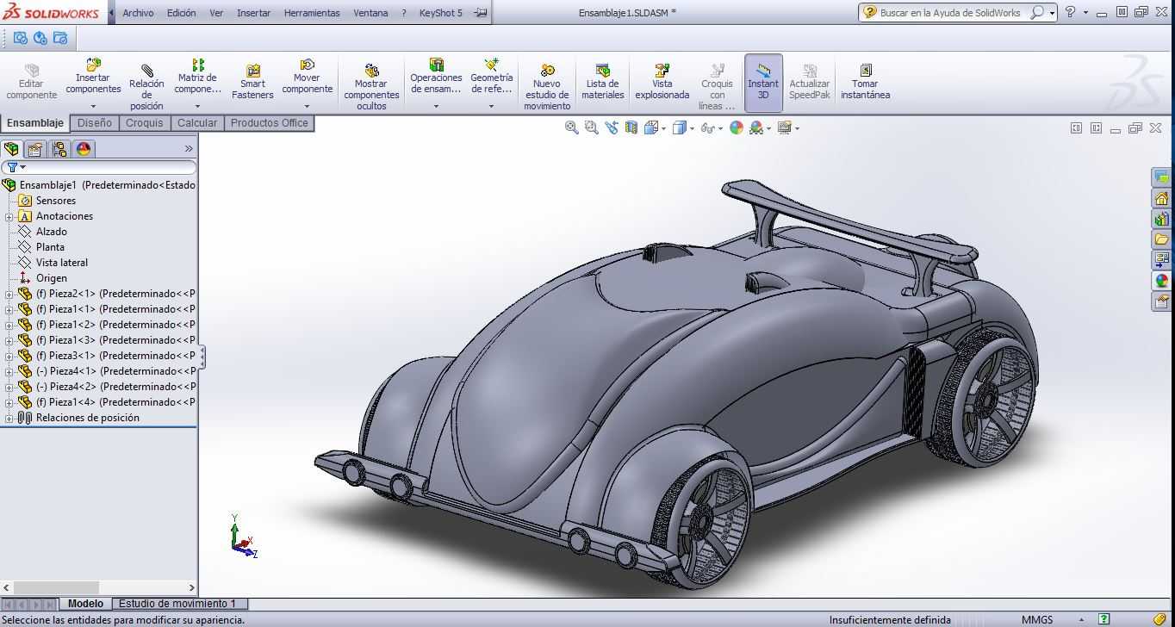The width and height of the screenshot is (1175, 627).
Task: Expand the Mover componente dropdown arrow
Action: point(307,106)
